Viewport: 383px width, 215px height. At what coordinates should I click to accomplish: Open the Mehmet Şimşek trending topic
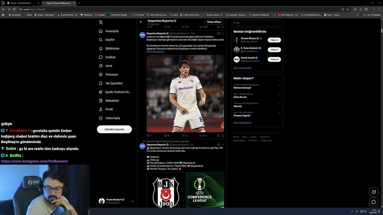click(x=242, y=88)
